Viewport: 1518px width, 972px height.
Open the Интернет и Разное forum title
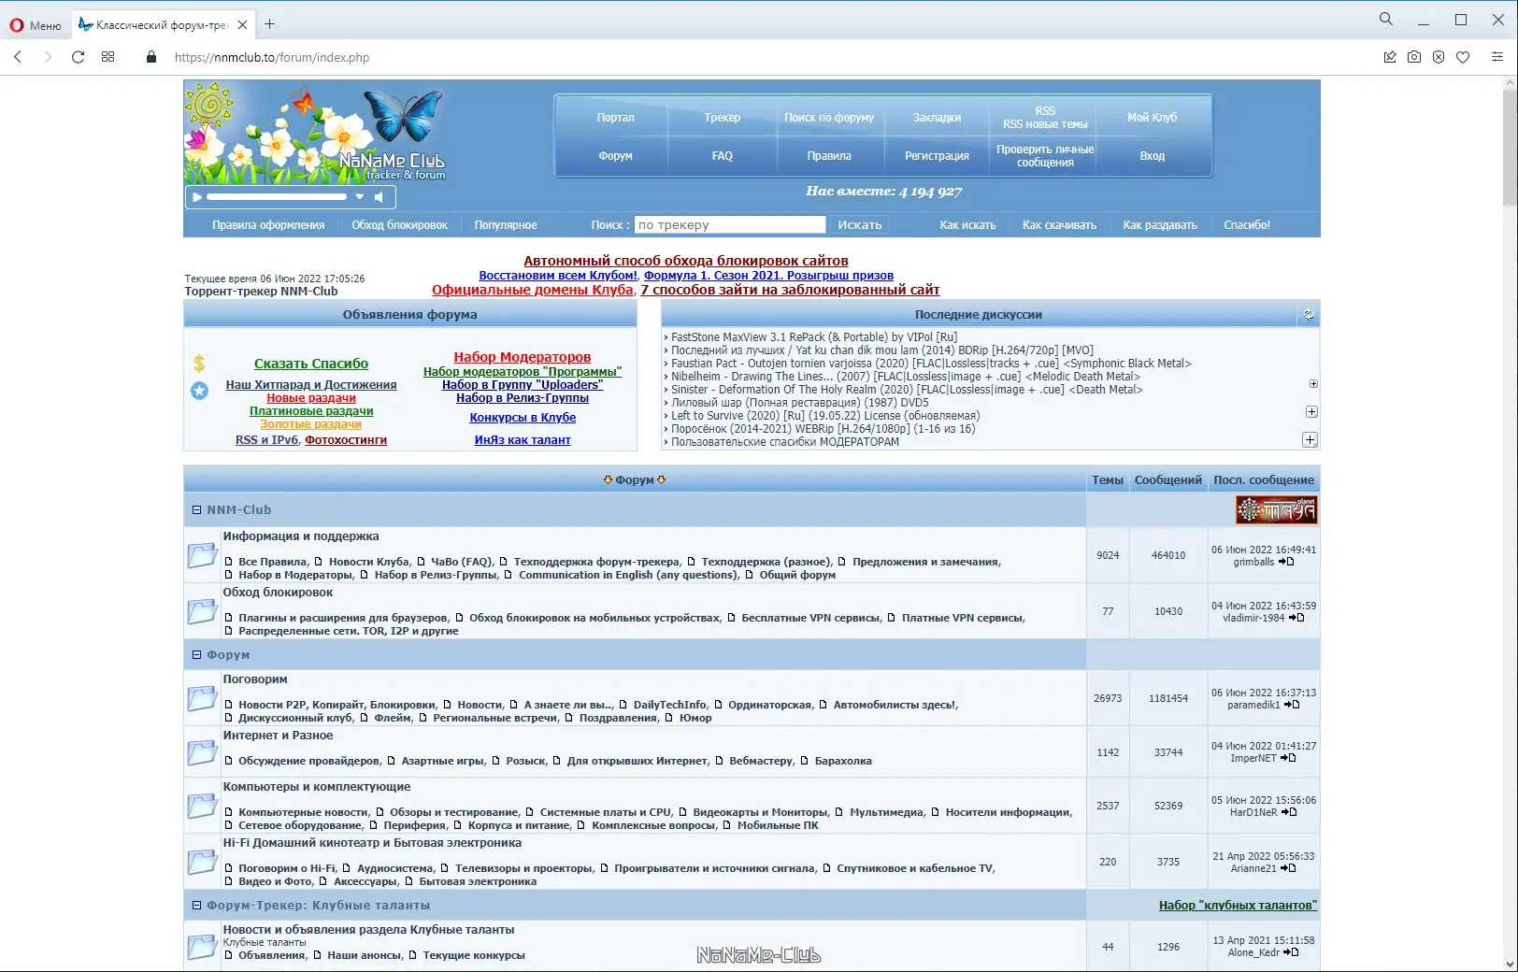click(x=278, y=736)
